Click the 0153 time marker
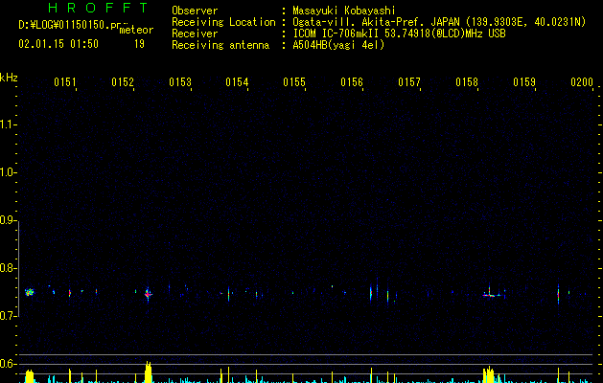This screenshot has width=603, height=383. pyautogui.click(x=180, y=82)
